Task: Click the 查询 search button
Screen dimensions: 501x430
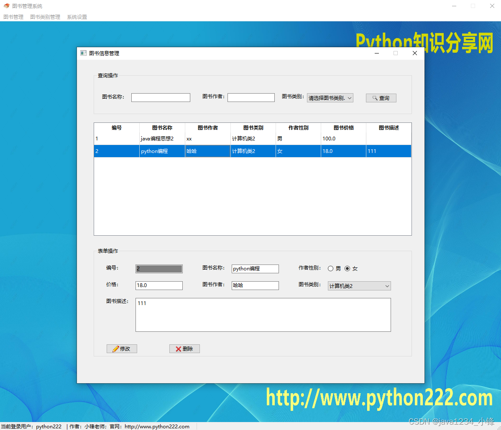Action: (x=381, y=98)
